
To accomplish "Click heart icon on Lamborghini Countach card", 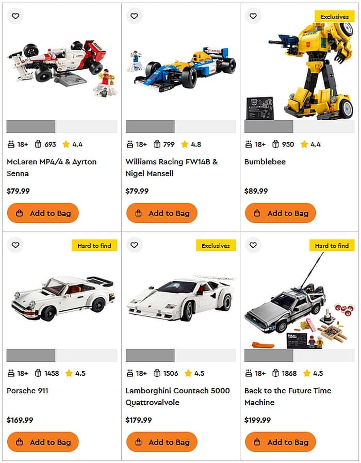I will click(x=134, y=245).
